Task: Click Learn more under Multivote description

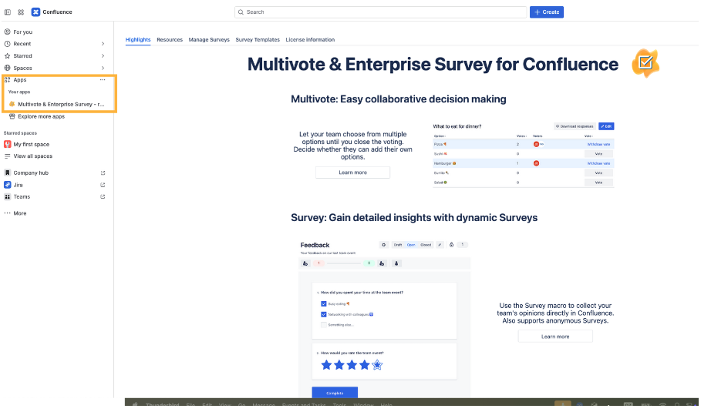Action: (x=352, y=173)
